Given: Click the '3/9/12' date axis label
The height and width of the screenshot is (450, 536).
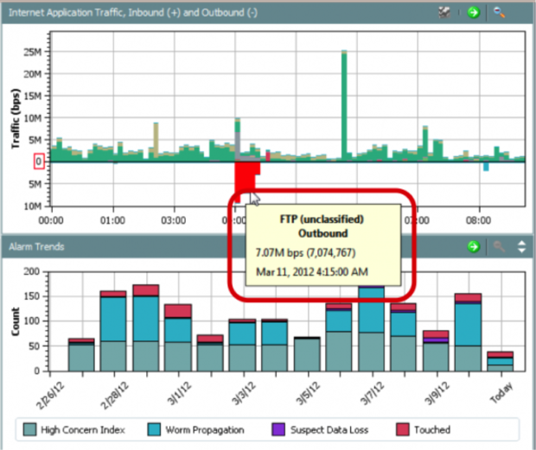Looking at the screenshot, I should pos(437,394).
